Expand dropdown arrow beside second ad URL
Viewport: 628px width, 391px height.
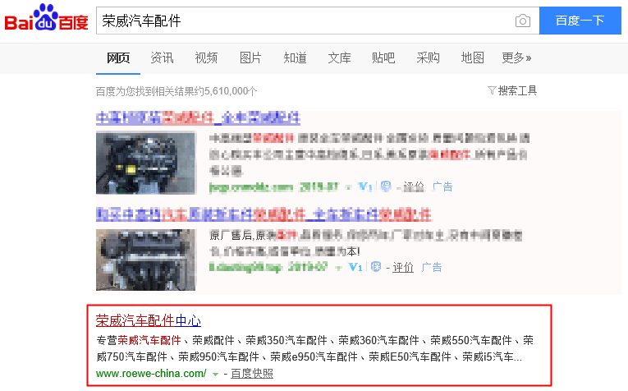(338, 268)
